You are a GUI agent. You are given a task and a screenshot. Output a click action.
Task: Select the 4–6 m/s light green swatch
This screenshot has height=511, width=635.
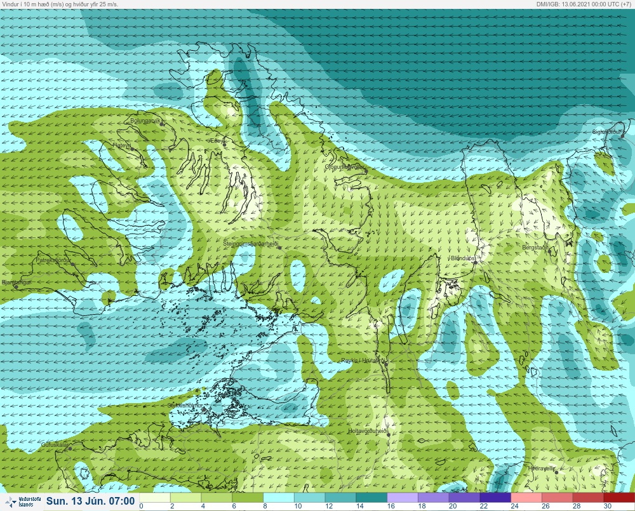pyautogui.click(x=217, y=498)
